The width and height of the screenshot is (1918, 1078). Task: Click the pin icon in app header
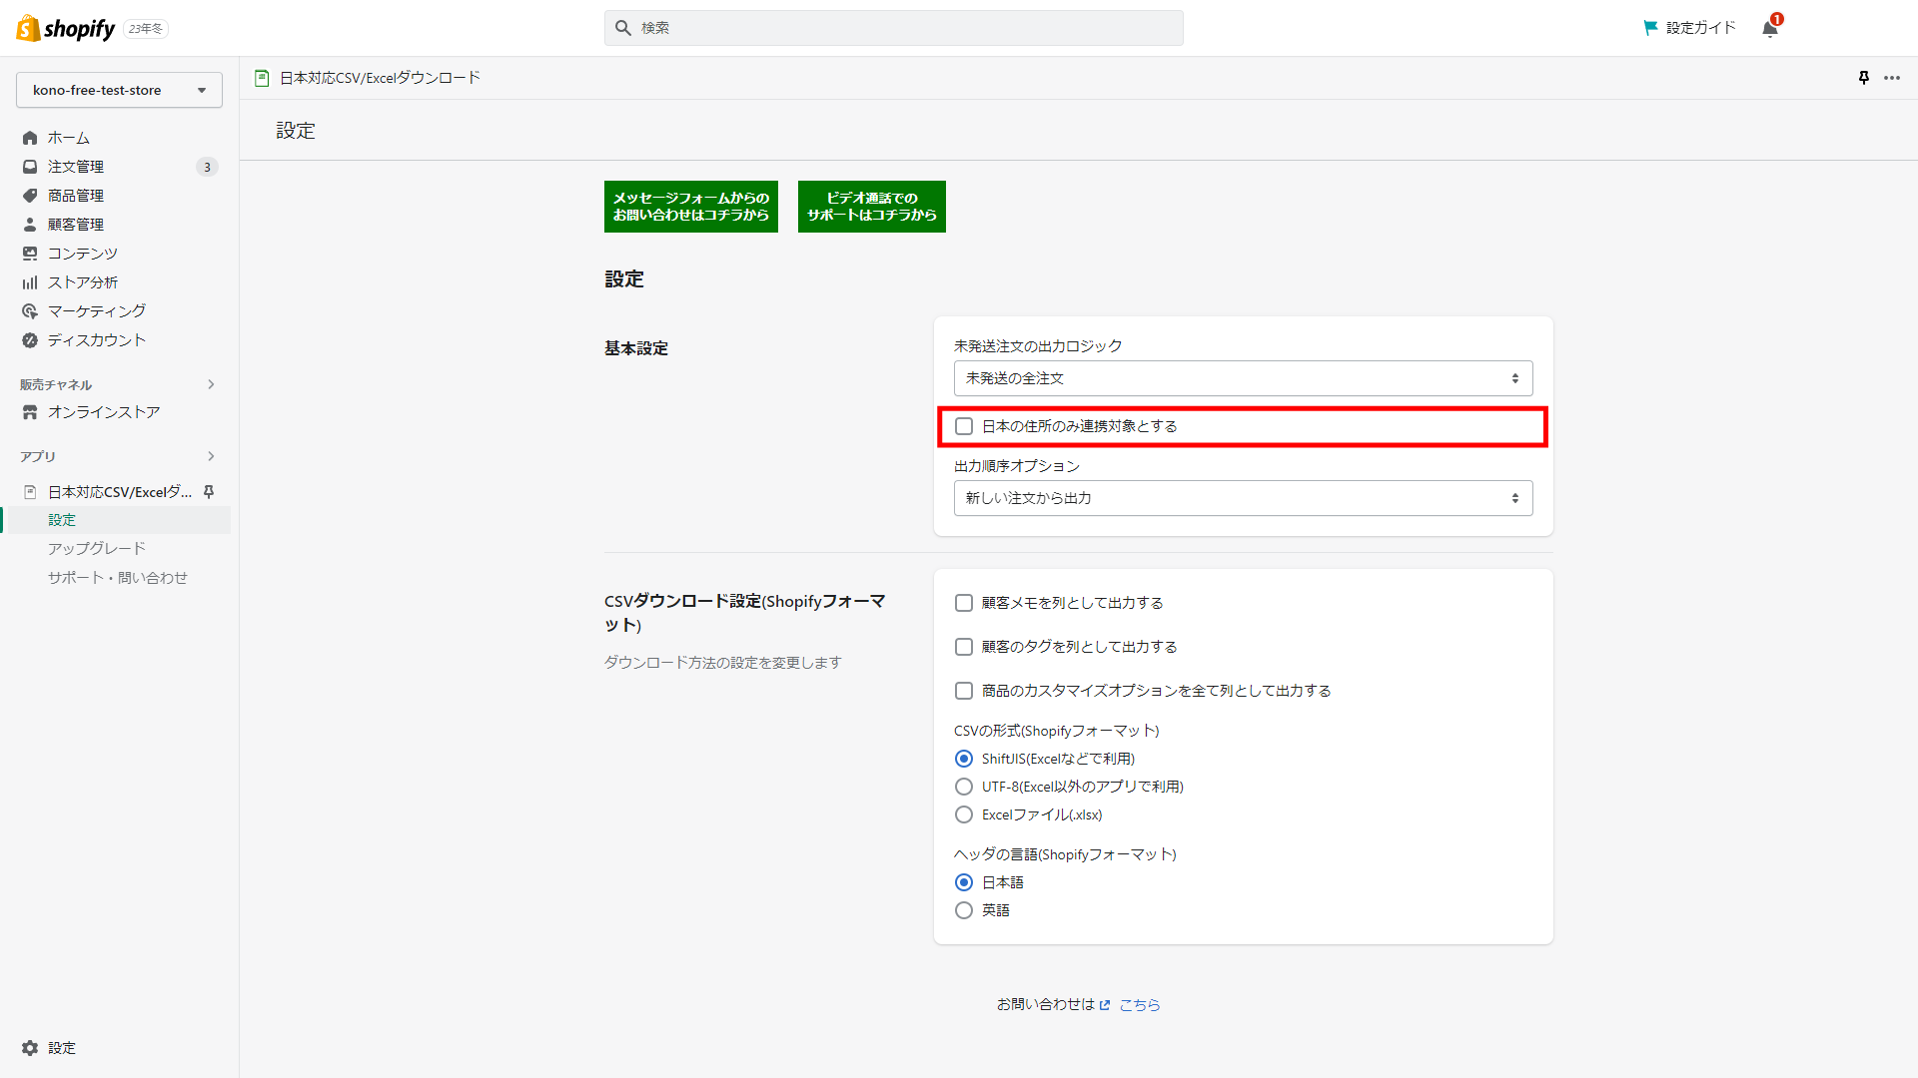tap(1863, 78)
